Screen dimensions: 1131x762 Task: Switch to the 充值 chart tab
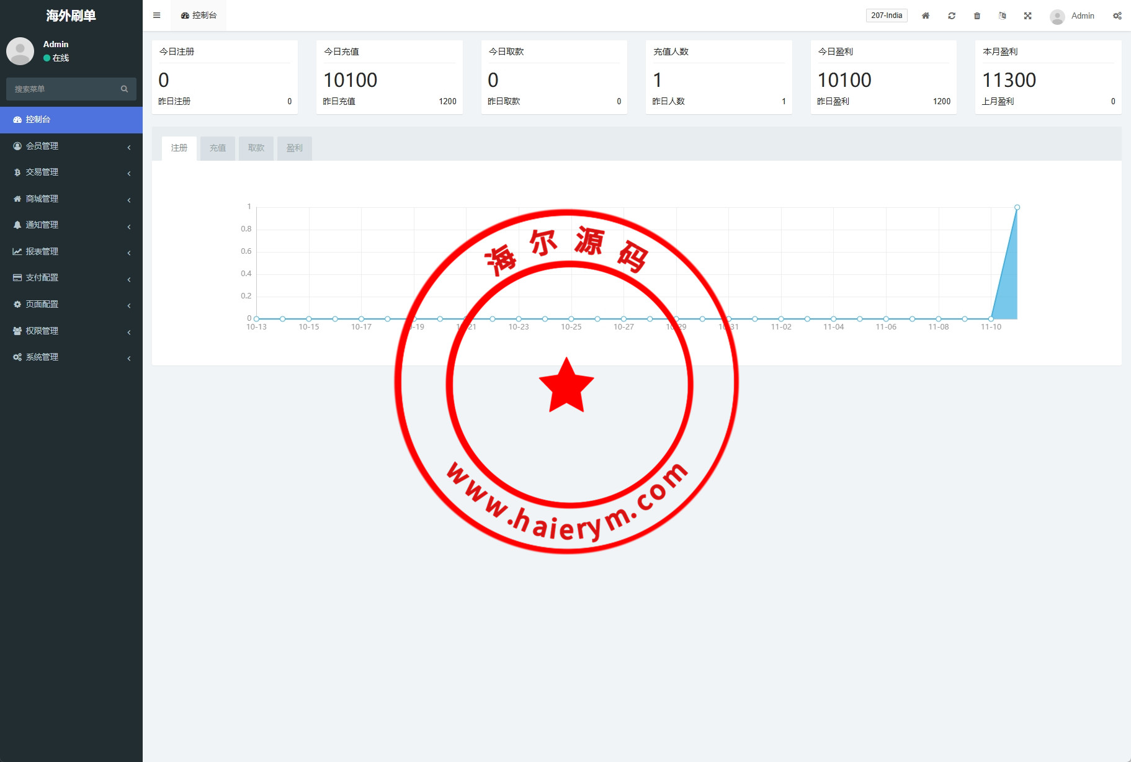[217, 148]
